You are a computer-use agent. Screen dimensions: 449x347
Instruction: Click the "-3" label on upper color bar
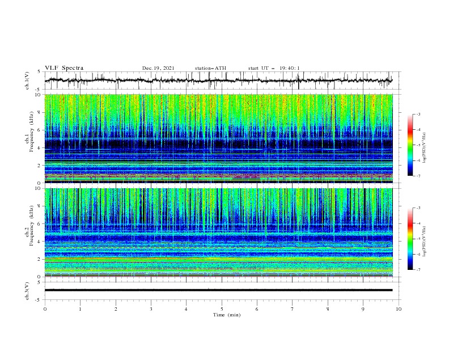[x=418, y=114]
